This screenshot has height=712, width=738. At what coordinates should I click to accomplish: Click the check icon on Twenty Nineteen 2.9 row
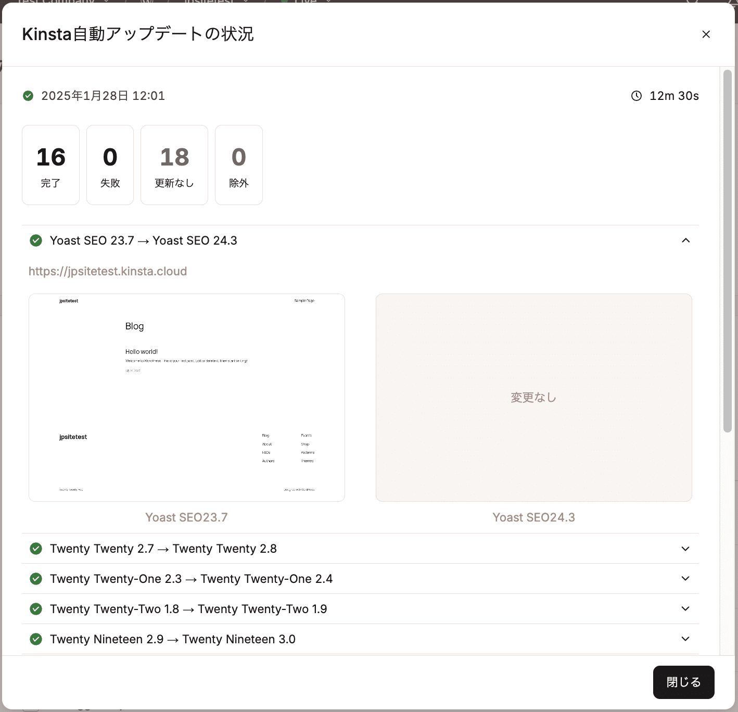click(x=35, y=639)
